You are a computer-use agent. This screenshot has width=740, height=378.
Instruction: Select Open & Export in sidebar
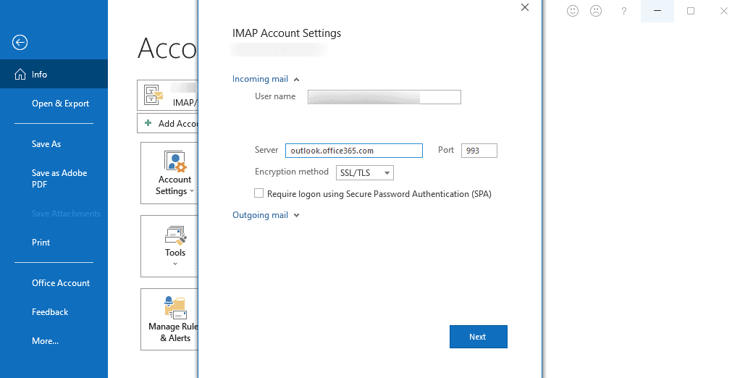pyautogui.click(x=60, y=104)
